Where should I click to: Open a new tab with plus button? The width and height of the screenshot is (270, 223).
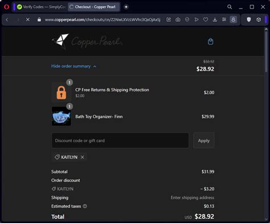click(126, 7)
